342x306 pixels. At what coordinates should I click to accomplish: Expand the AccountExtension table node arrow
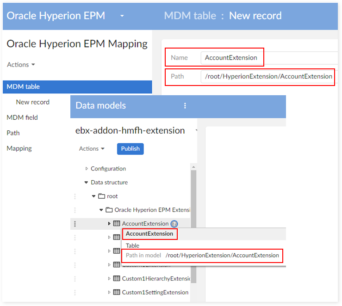[x=109, y=223]
